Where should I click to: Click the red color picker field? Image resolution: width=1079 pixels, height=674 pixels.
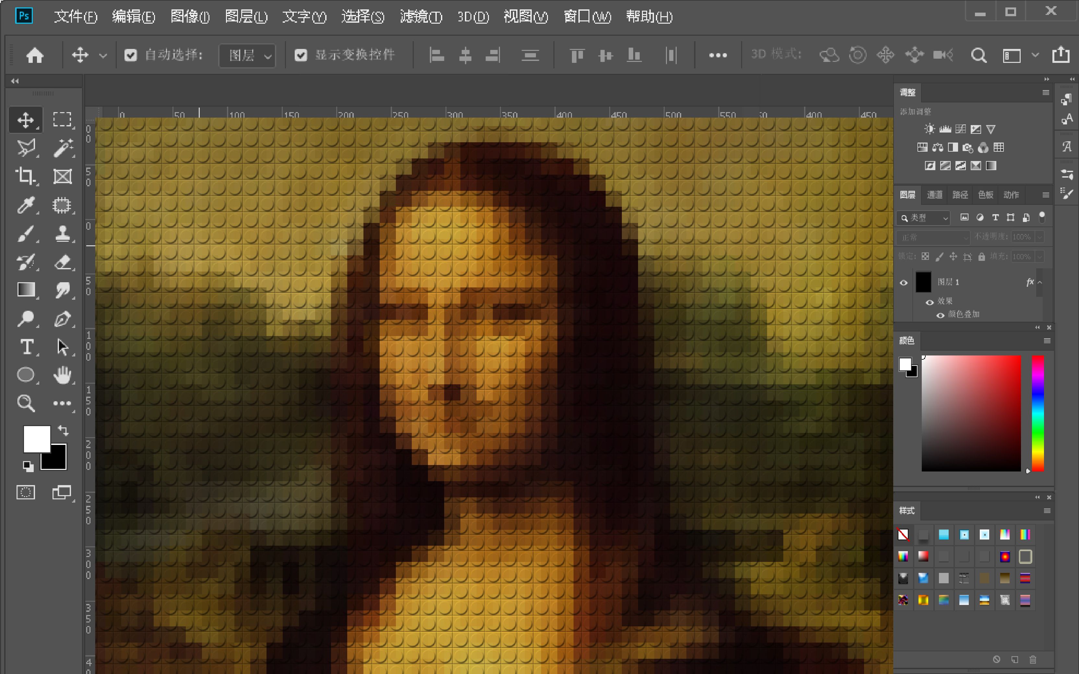[x=971, y=413]
